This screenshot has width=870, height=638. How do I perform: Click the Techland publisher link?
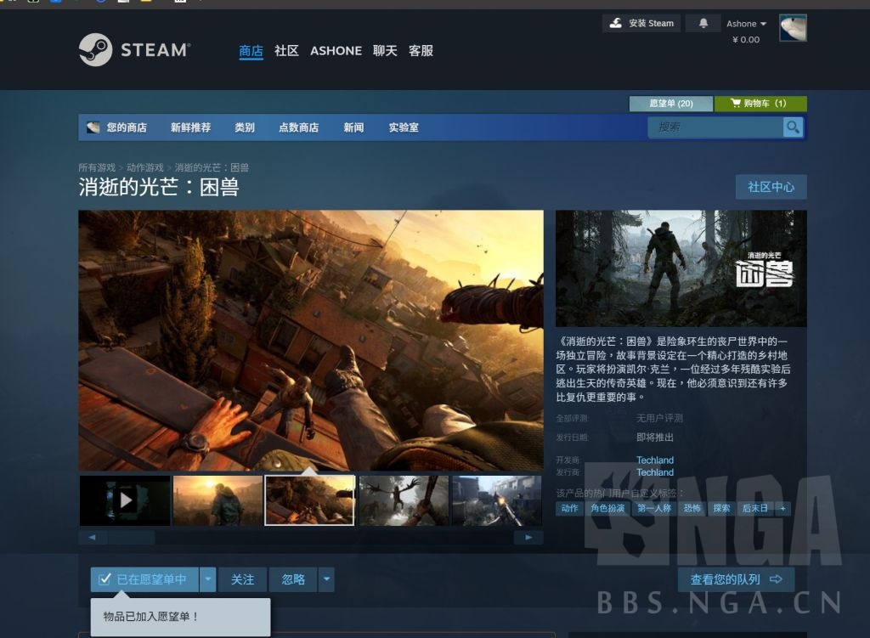pyautogui.click(x=655, y=472)
